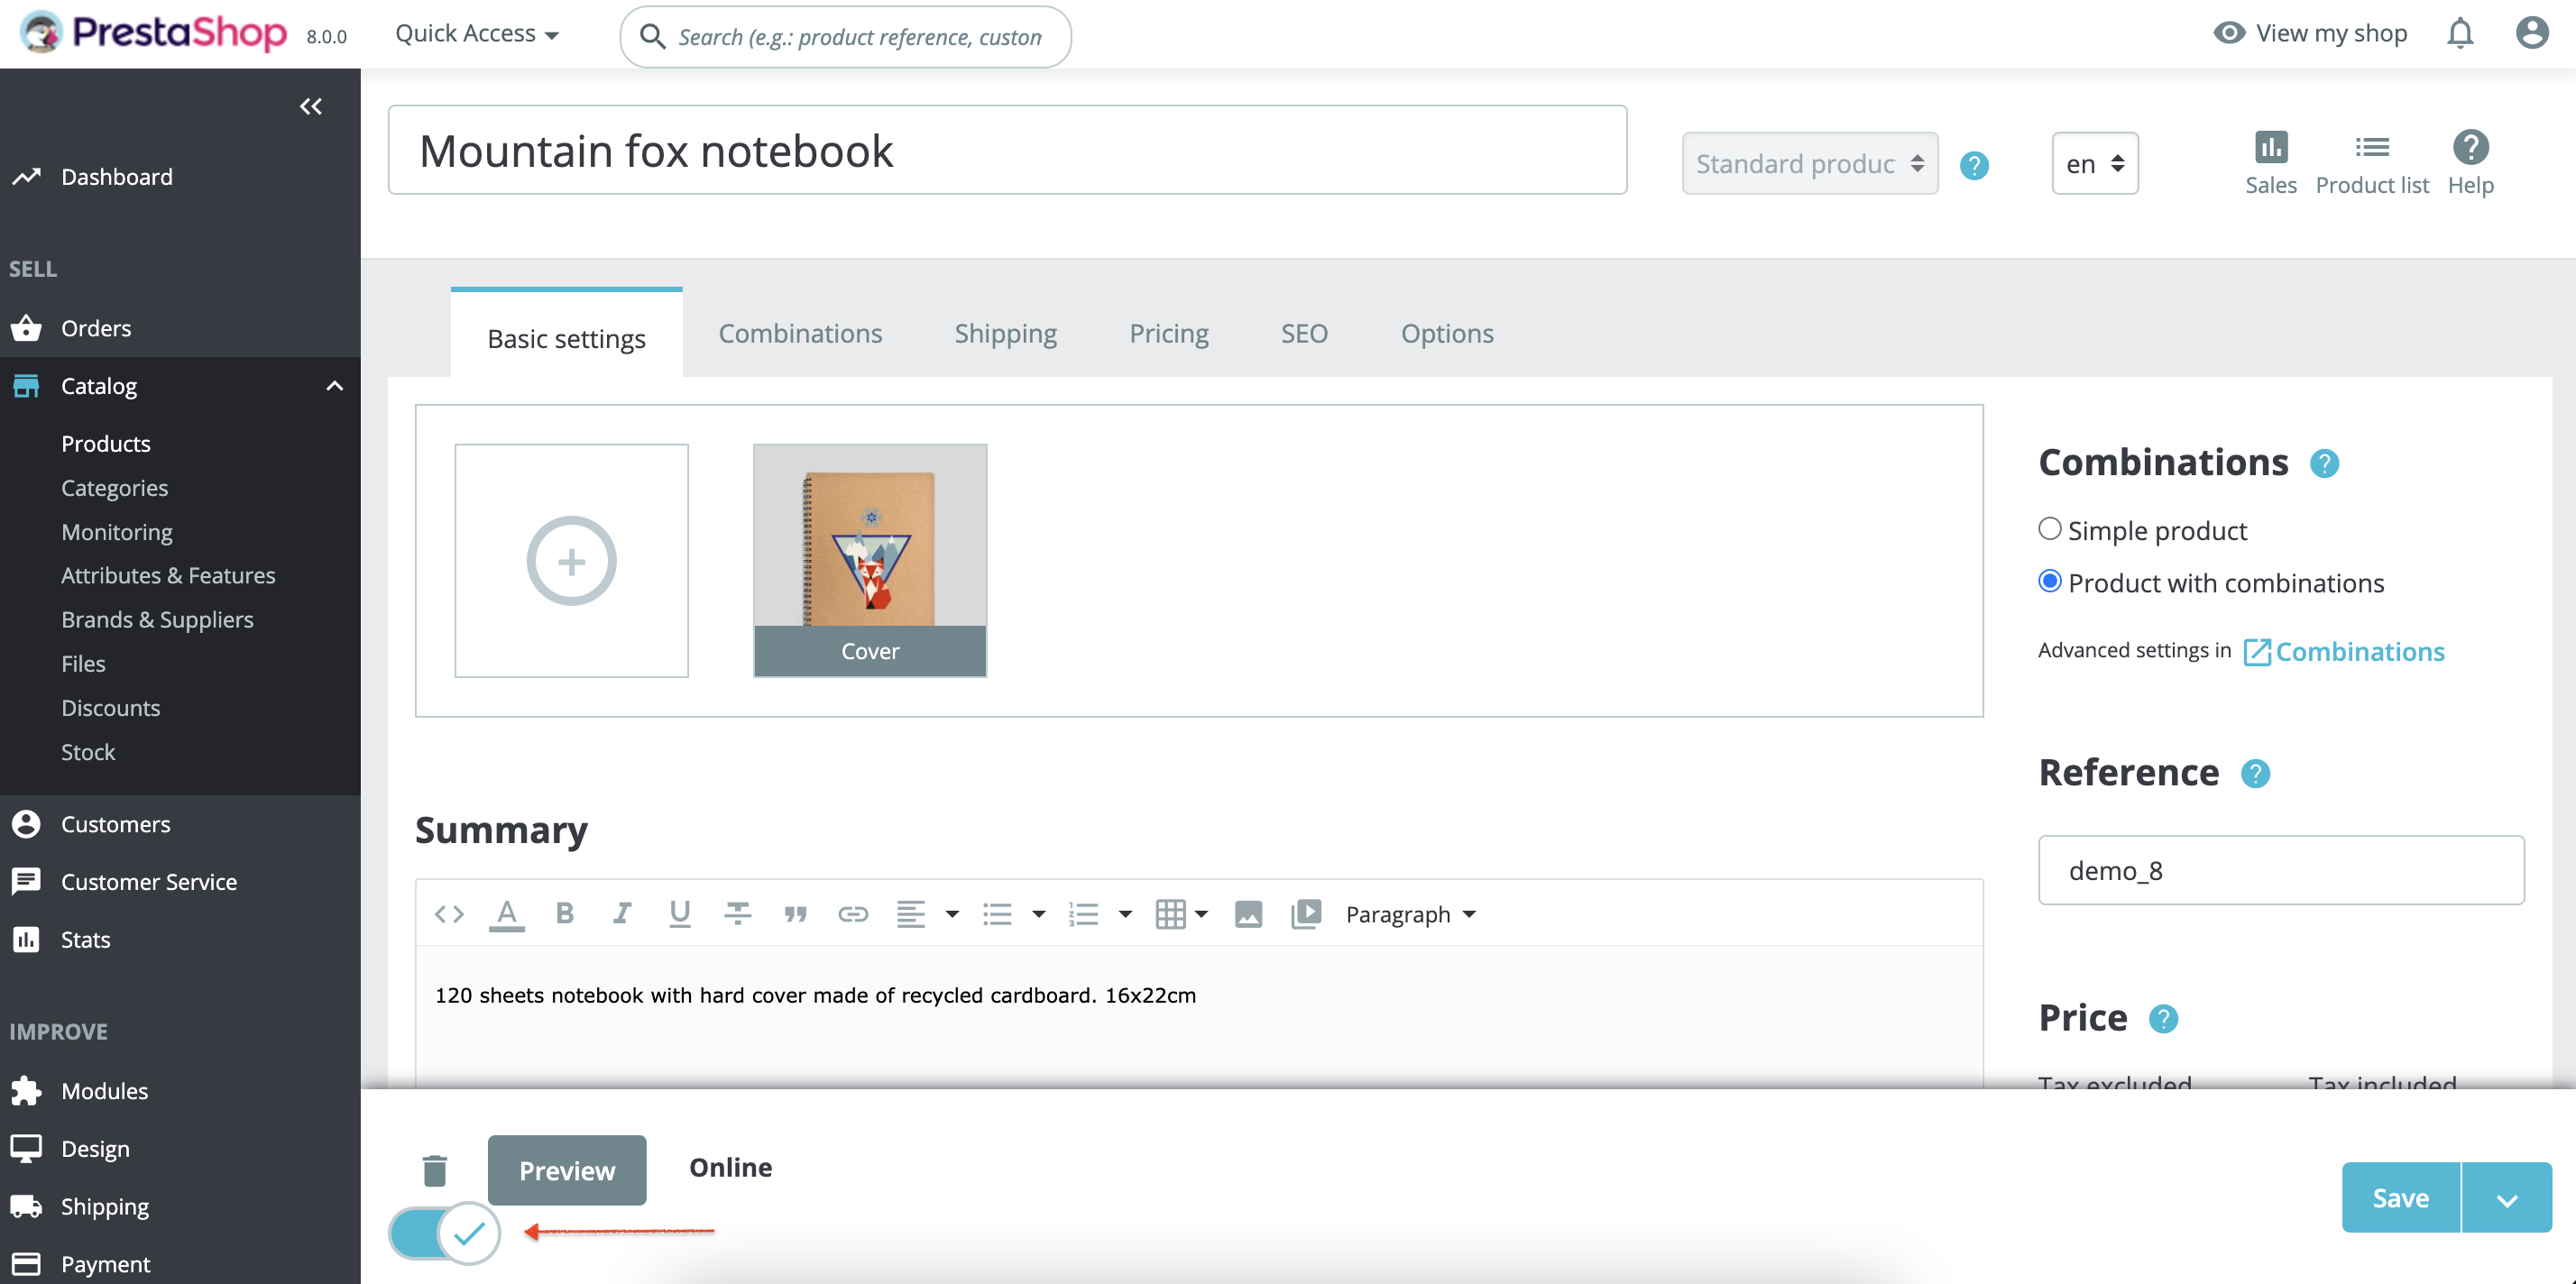The width and height of the screenshot is (2576, 1284).
Task: Toggle the product Online status switch
Action: (x=443, y=1233)
